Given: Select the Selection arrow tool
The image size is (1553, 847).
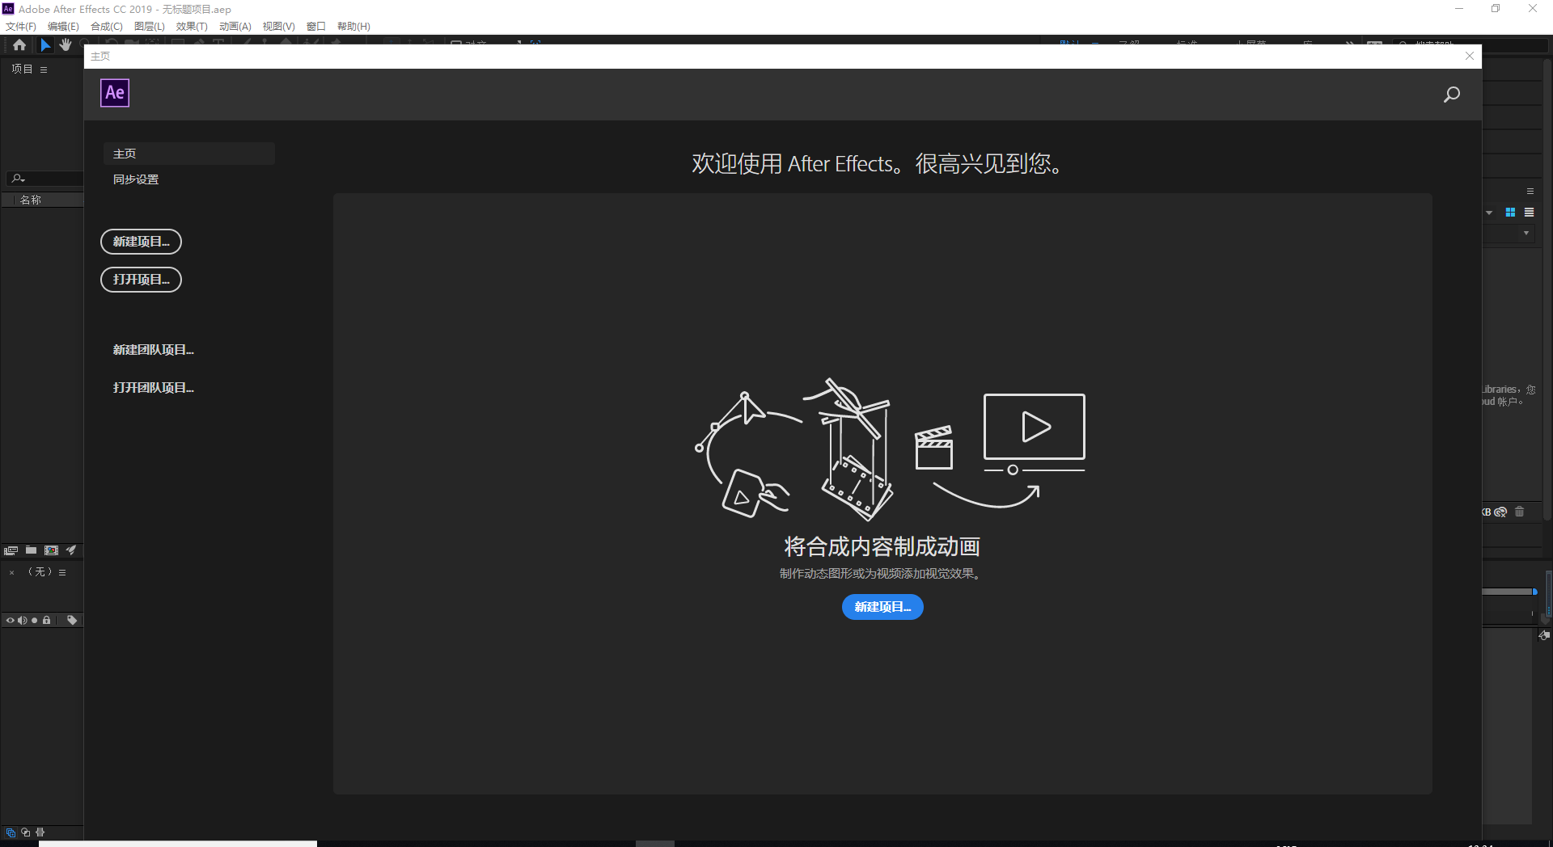Looking at the screenshot, I should point(45,45).
